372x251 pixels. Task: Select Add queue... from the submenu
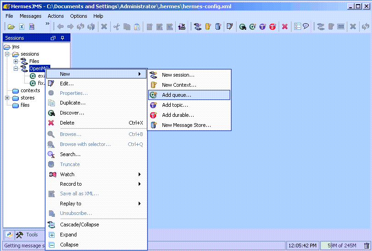click(177, 95)
